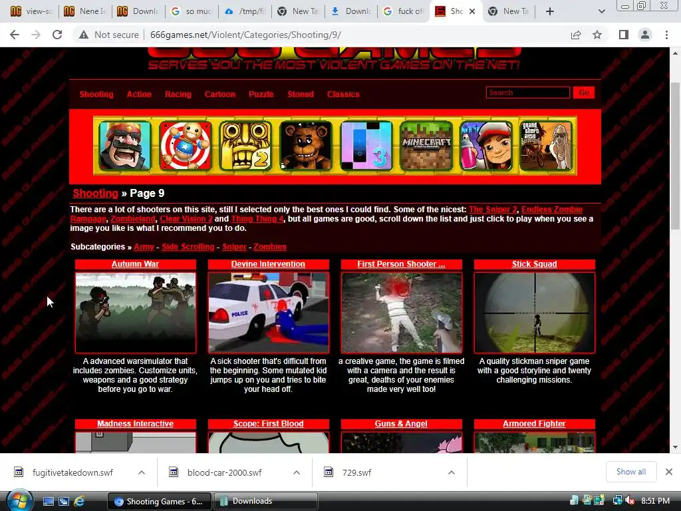This screenshot has width=681, height=511.
Task: Open the Zombies subcategory
Action: click(x=270, y=247)
